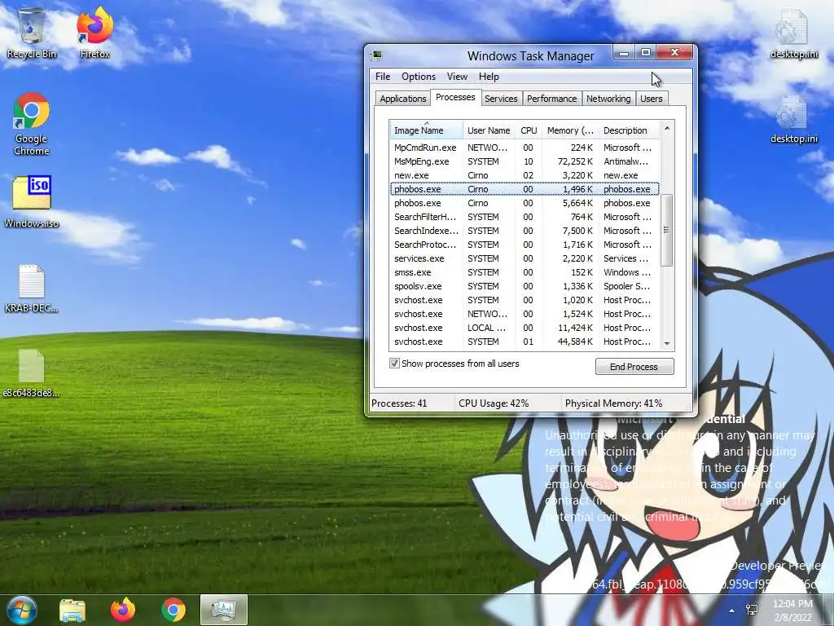Launch Firefox from the desktop shortcut
The width and height of the screenshot is (834, 626).
[94, 33]
